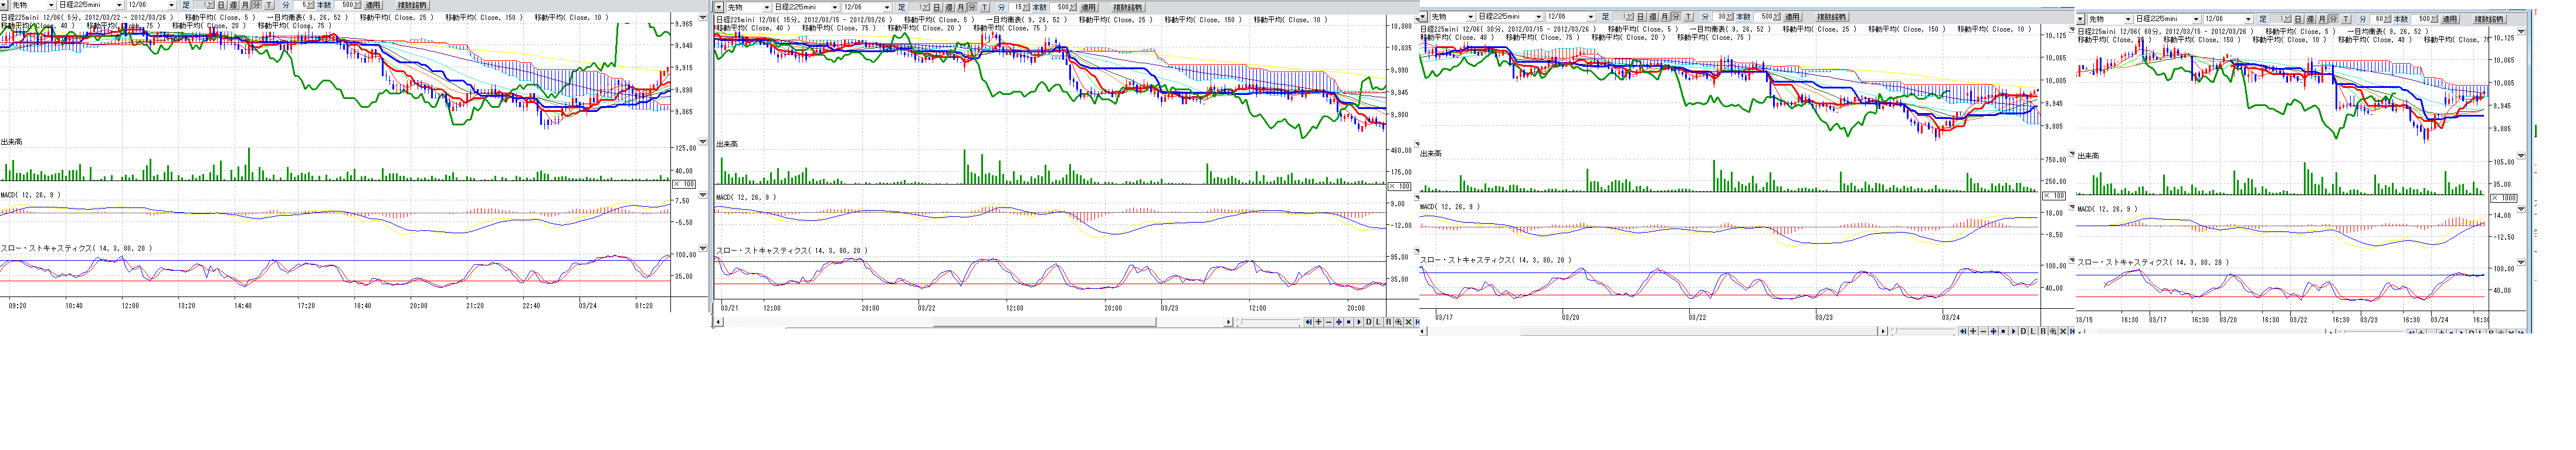
Task: Click minus zoom icon in 15-minute chart toolbar
Action: click(1329, 322)
